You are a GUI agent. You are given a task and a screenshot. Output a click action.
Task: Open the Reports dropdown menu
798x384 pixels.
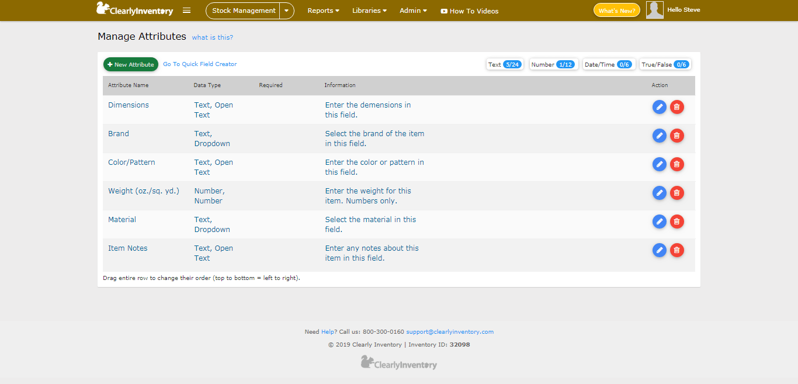[x=323, y=11]
